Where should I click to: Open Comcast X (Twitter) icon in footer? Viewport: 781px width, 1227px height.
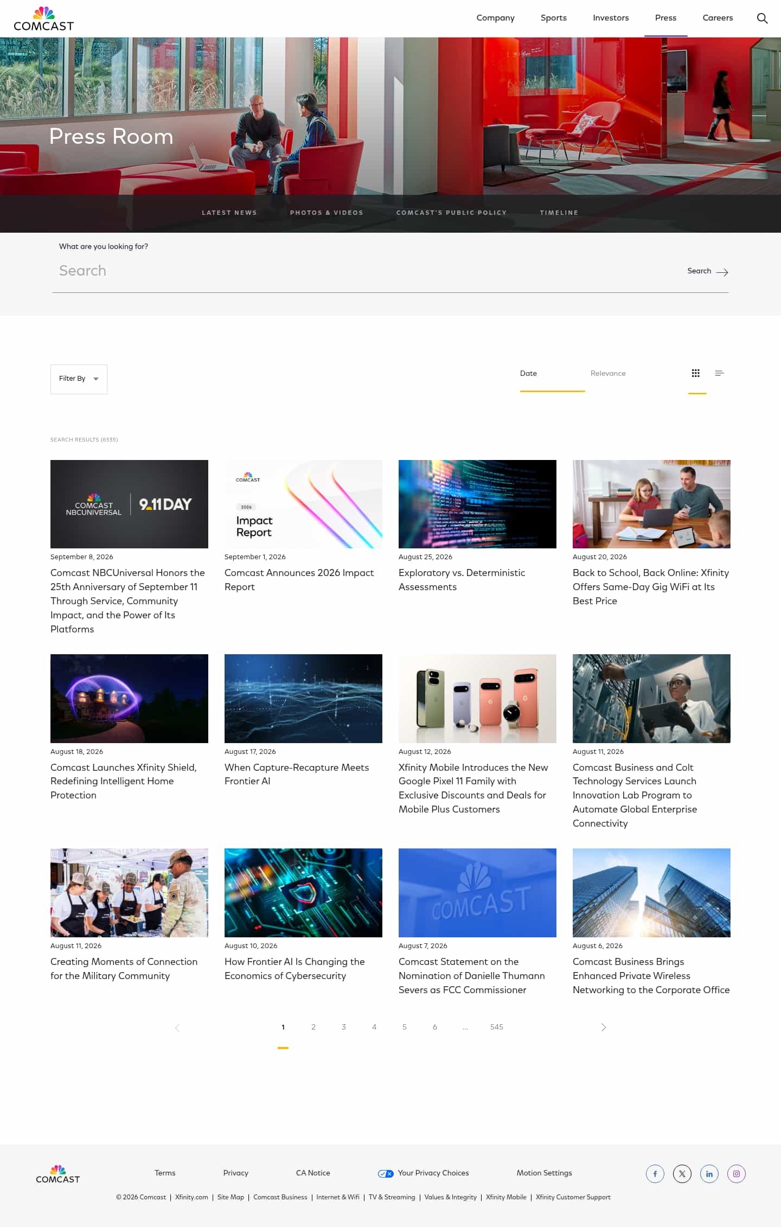[682, 1174]
